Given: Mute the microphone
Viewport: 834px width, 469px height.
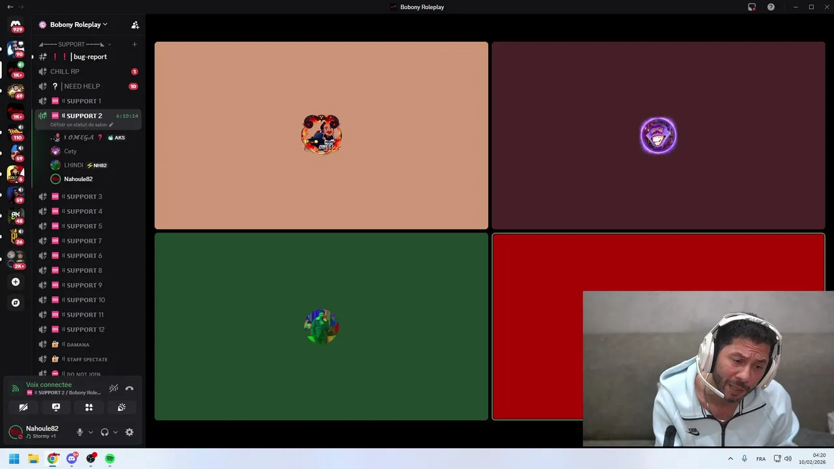Looking at the screenshot, I should 80,432.
